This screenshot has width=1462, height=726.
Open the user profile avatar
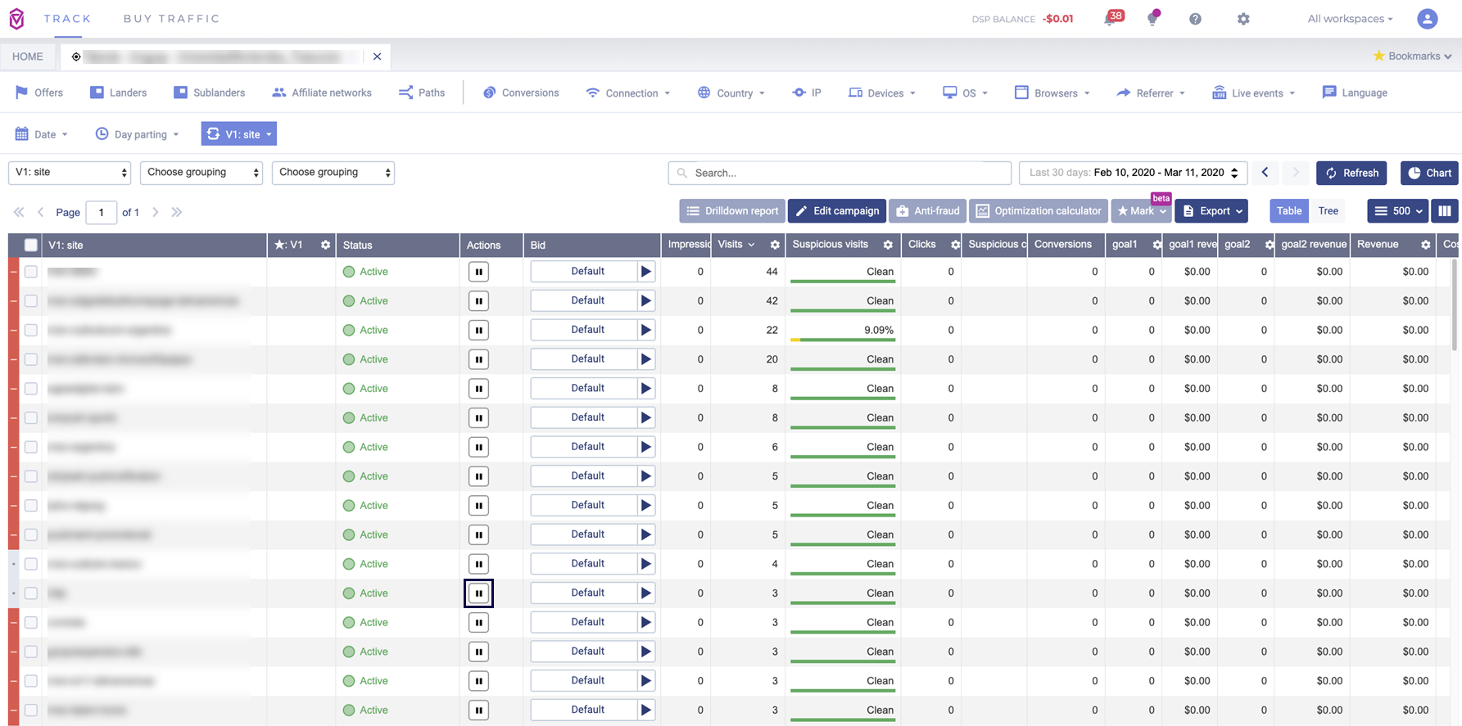(1427, 19)
